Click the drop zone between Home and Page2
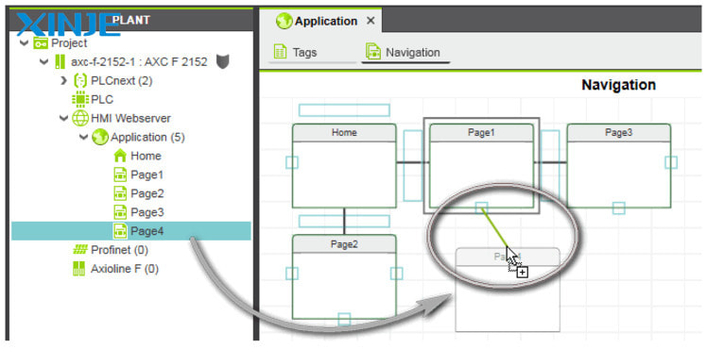Viewport: 707px width, 349px height. 344,222
